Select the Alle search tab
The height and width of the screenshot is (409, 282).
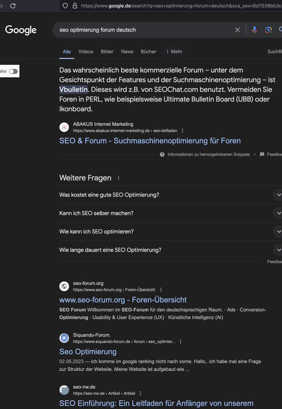coord(67,52)
